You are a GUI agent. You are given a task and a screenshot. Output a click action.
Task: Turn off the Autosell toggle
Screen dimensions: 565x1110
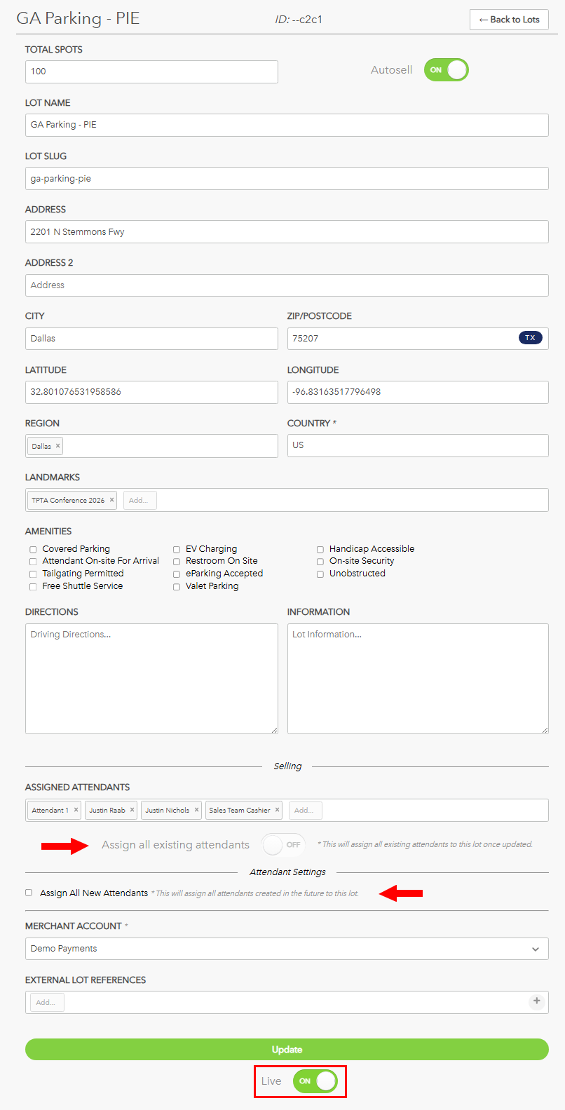click(x=446, y=70)
